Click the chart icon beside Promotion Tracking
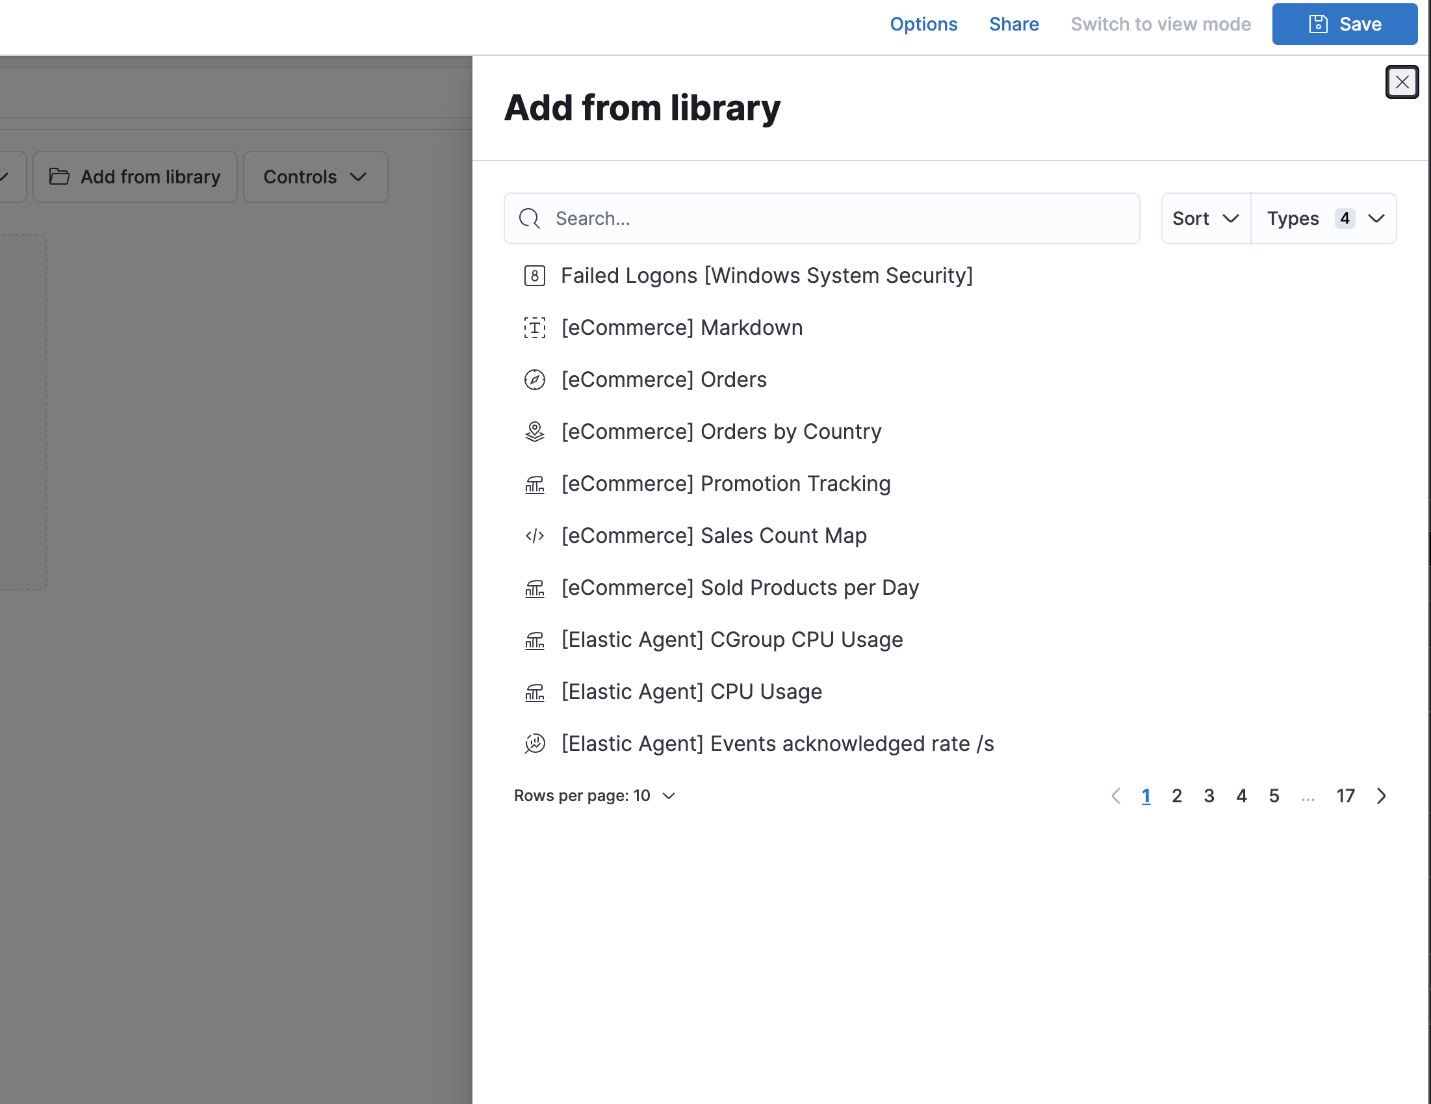Image resolution: width=1431 pixels, height=1104 pixels. click(535, 484)
